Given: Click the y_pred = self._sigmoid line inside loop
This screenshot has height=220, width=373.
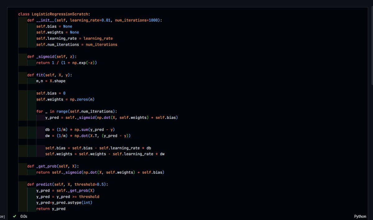Looking at the screenshot, I should [x=112, y=118].
